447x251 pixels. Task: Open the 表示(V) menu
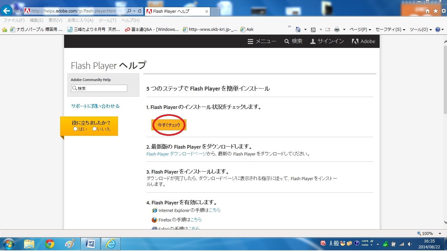coord(55,20)
